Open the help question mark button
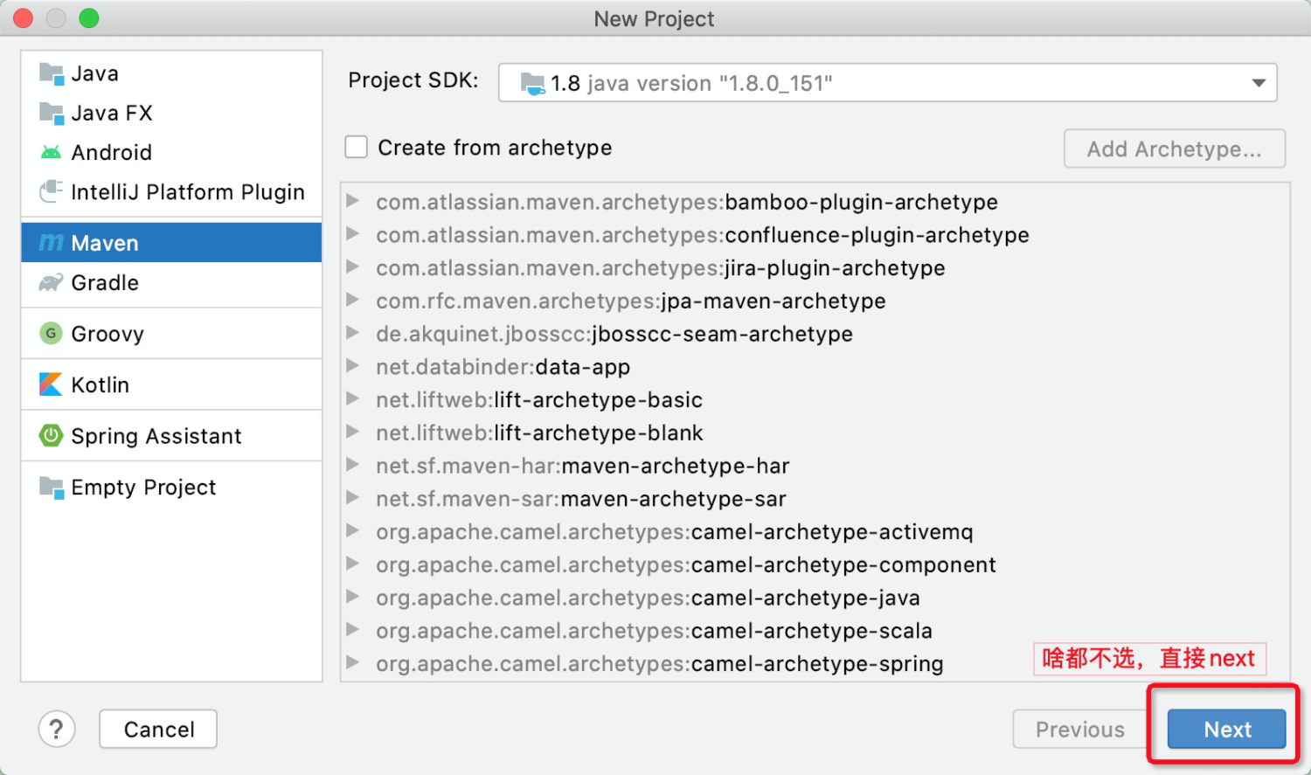 tap(57, 729)
